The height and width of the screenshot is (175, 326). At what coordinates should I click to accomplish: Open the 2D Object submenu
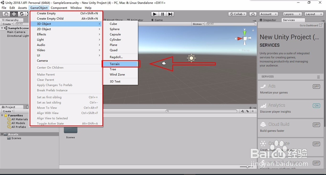click(x=66, y=29)
